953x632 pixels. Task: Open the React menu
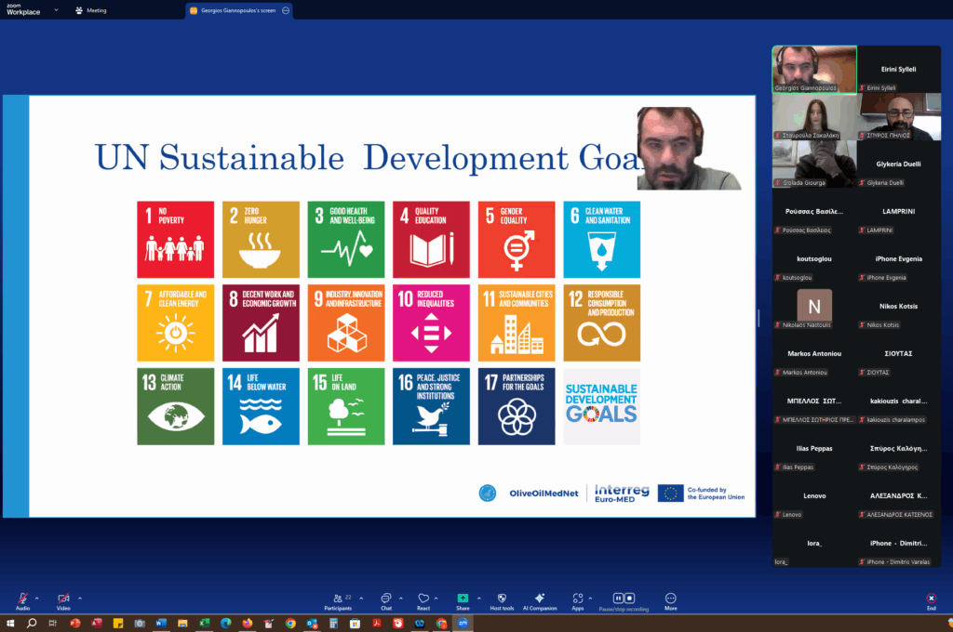(423, 599)
